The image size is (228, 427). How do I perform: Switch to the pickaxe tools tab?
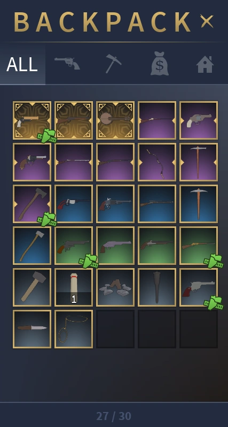(x=113, y=64)
